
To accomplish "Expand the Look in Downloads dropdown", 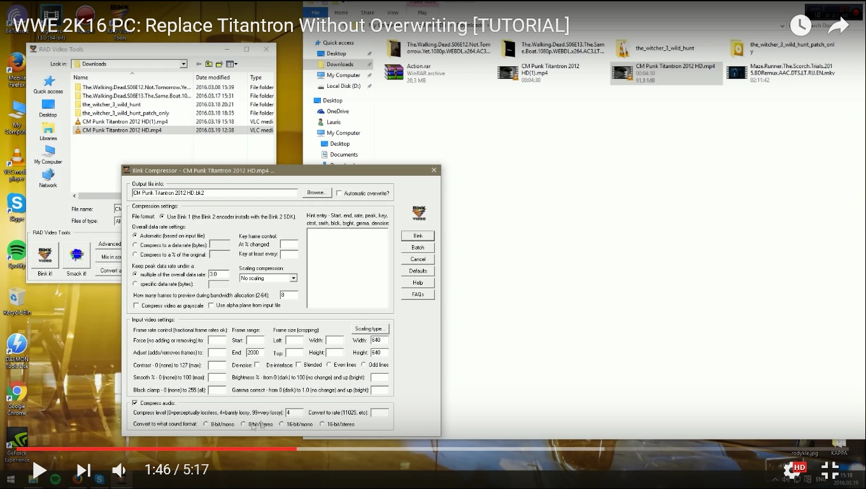I will pos(183,64).
